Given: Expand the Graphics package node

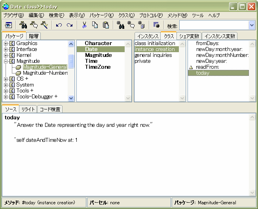Looking at the screenshot, I should click(6, 43).
